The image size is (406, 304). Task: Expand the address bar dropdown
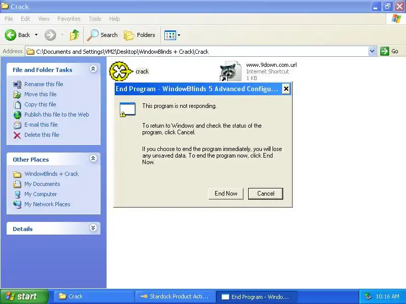(x=372, y=51)
